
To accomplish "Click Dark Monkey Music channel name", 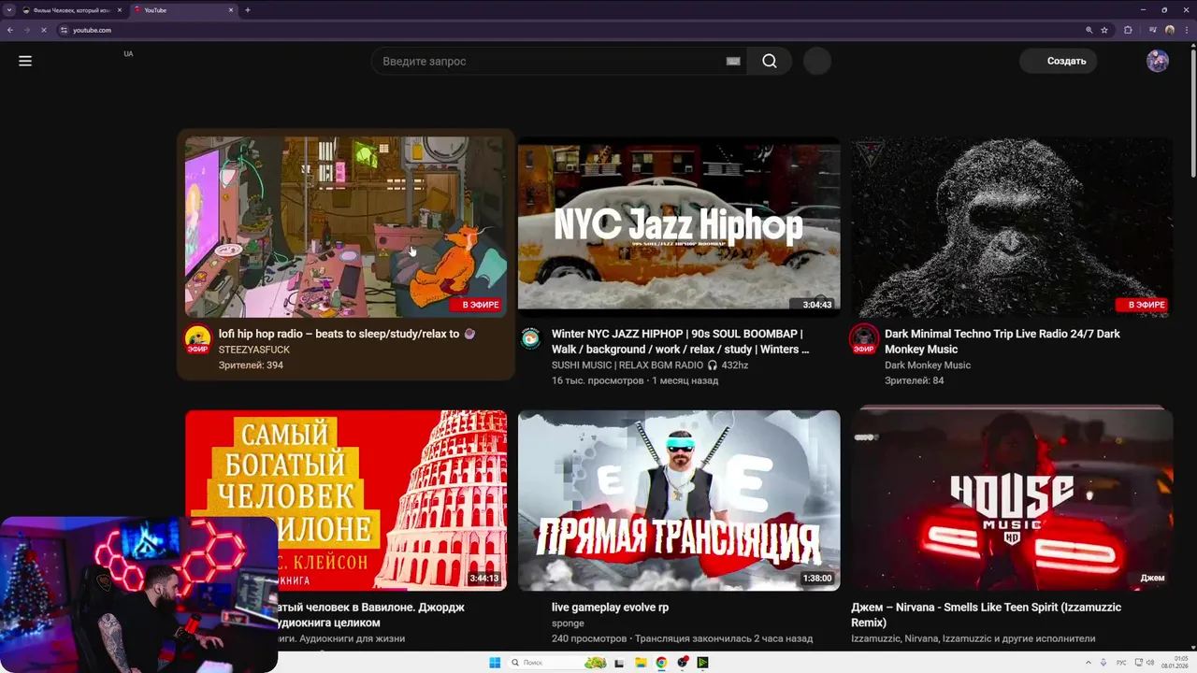I will pyautogui.click(x=928, y=365).
